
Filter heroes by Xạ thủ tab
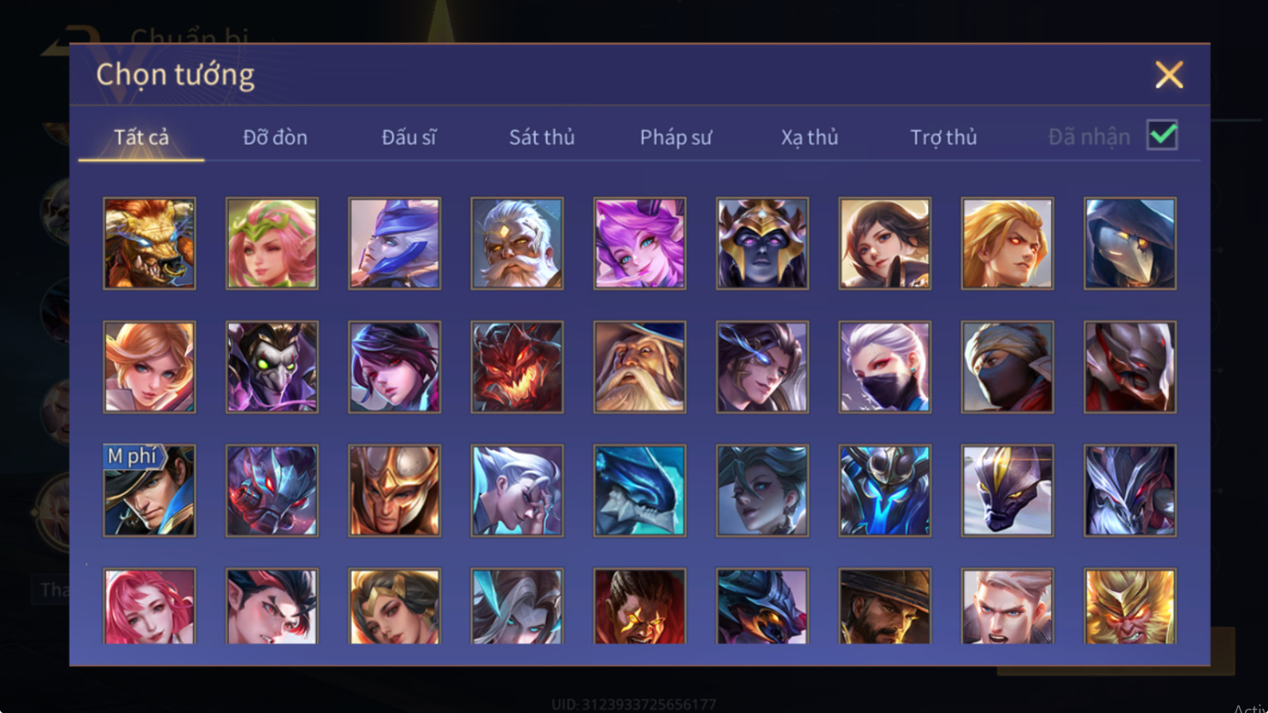coord(809,137)
